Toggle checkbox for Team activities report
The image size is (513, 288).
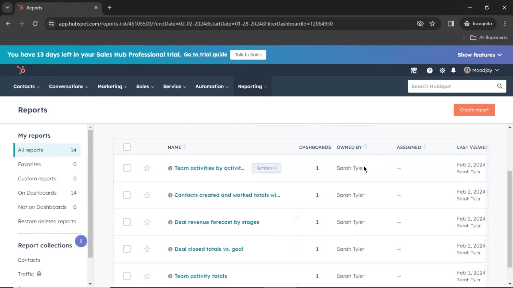127,168
